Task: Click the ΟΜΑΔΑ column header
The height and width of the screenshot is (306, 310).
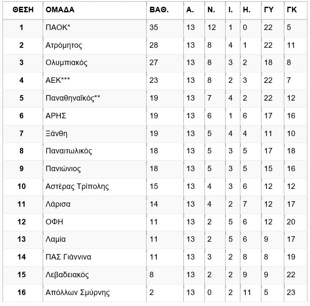Action: point(60,10)
